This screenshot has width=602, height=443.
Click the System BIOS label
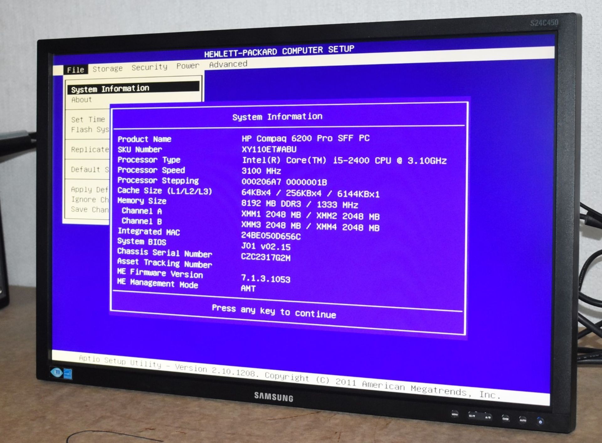pyautogui.click(x=142, y=242)
